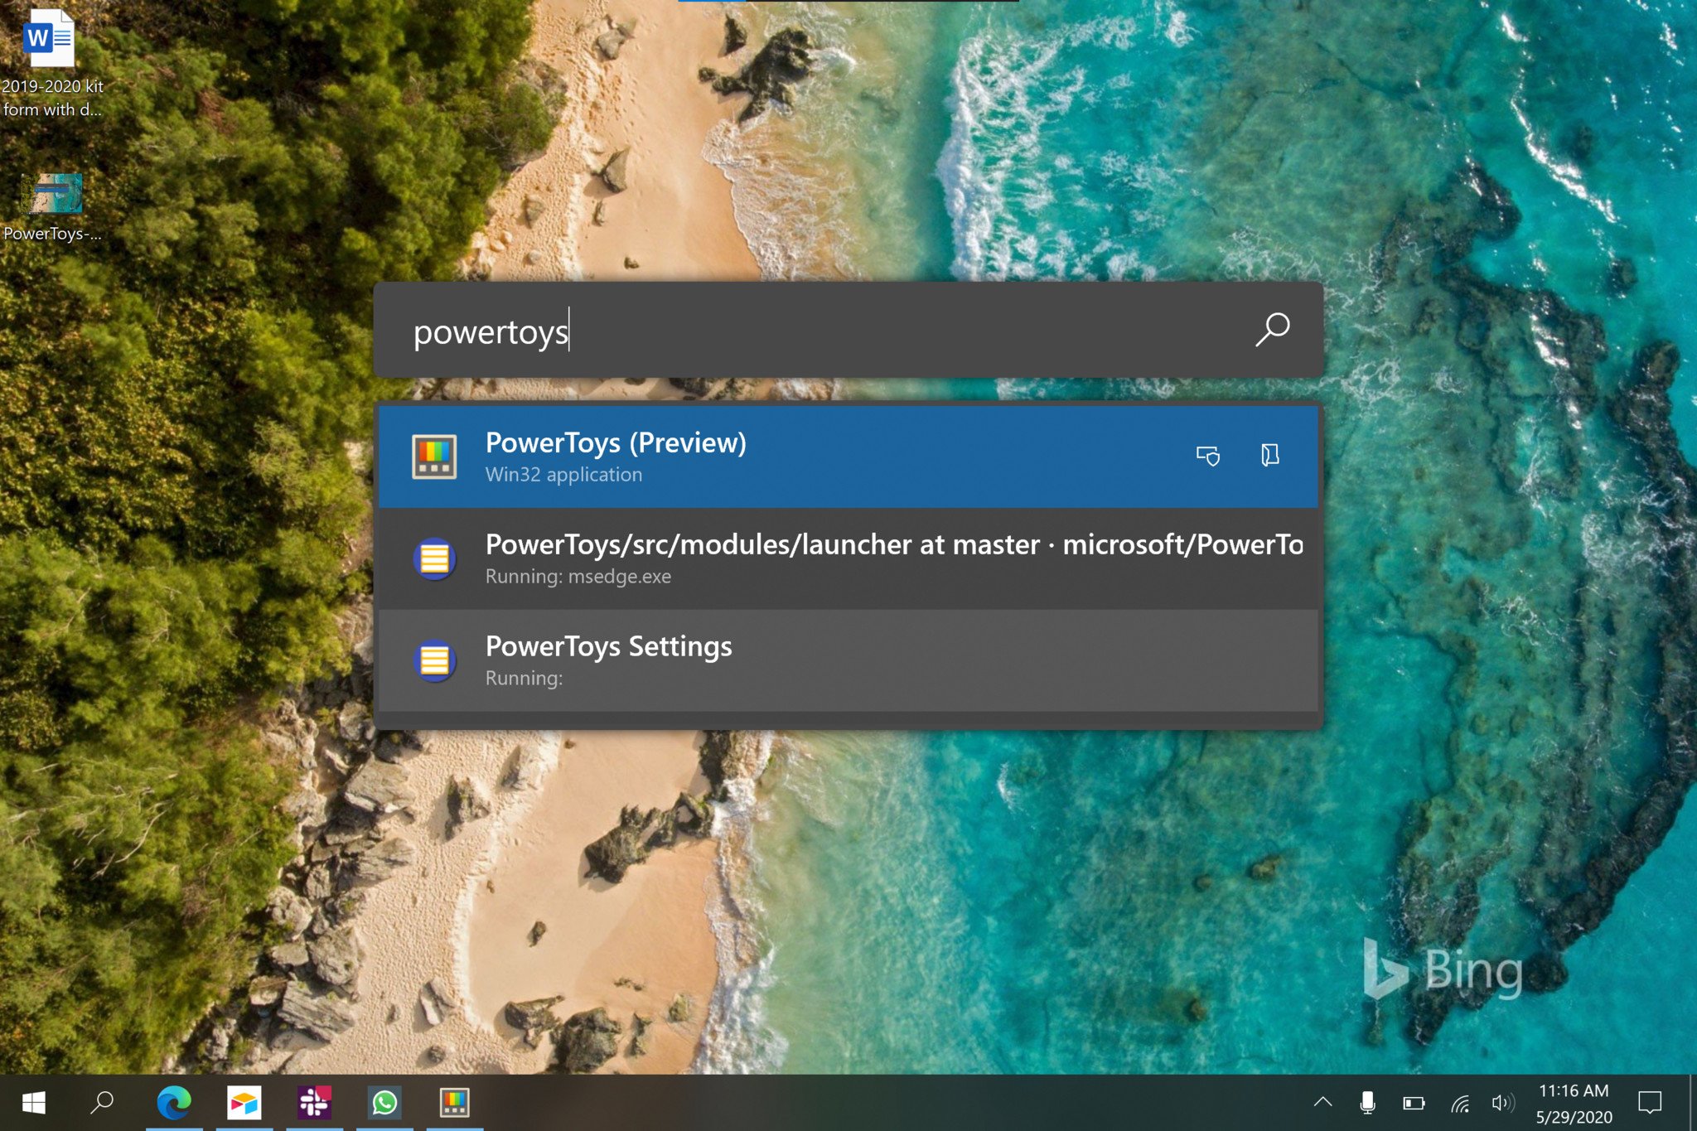The width and height of the screenshot is (1697, 1131).
Task: Open the colorful mail app in taskbar
Action: pyautogui.click(x=244, y=1103)
